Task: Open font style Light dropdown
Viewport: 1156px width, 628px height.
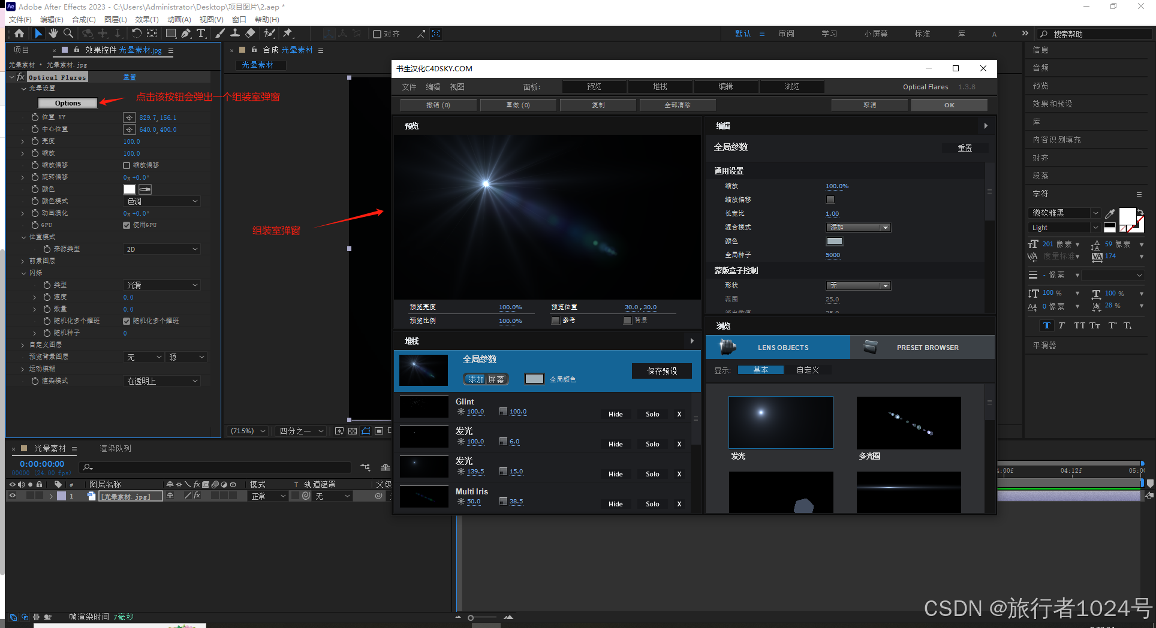Action: (1065, 228)
